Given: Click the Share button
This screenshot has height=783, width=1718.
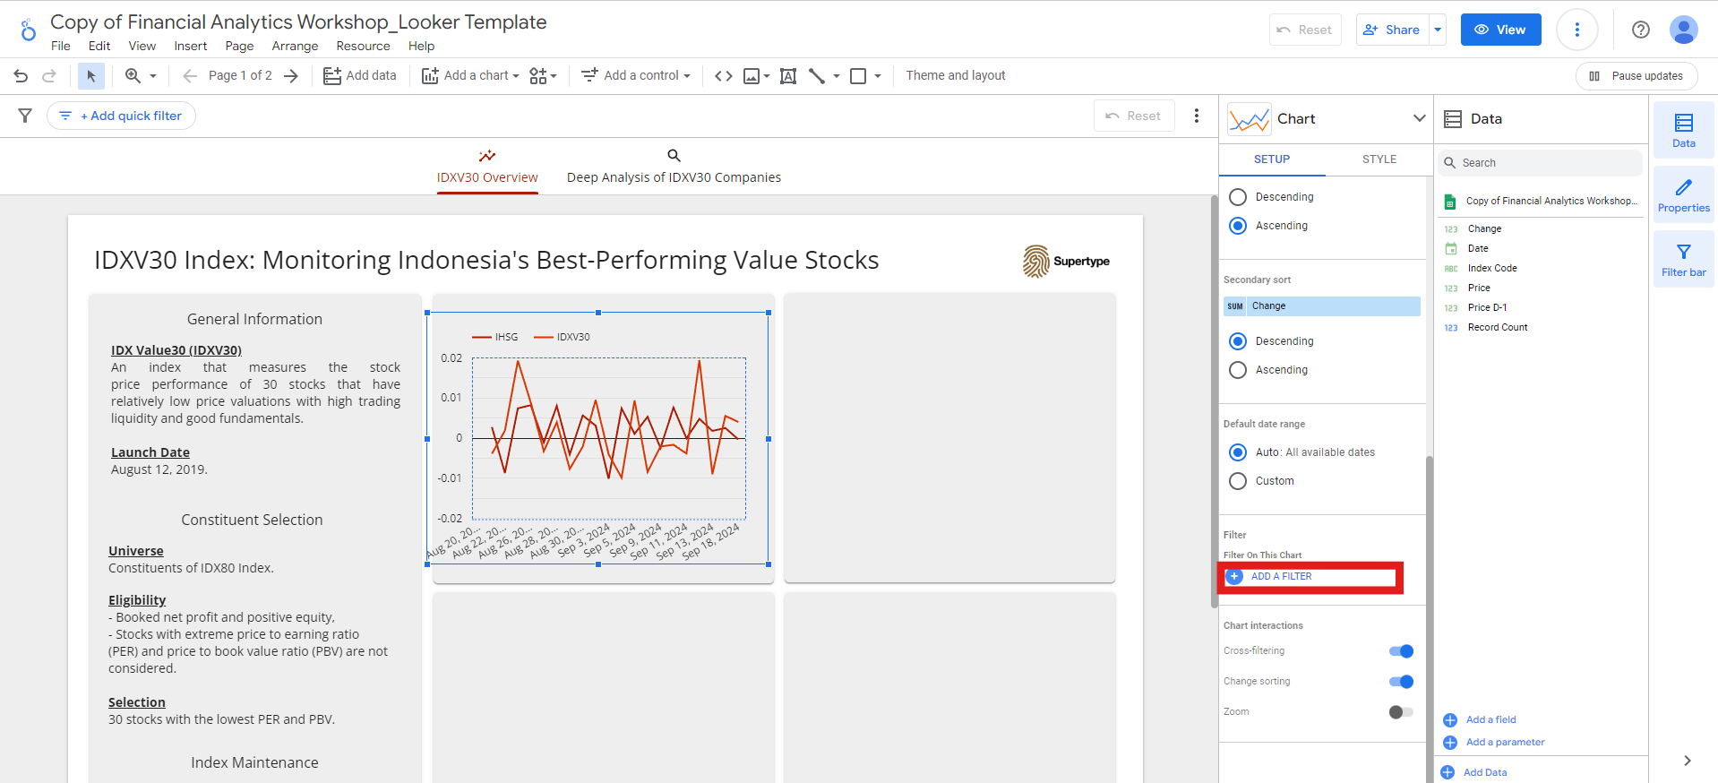Looking at the screenshot, I should tap(1393, 30).
